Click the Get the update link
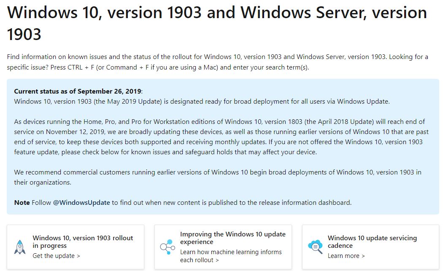The image size is (443, 271). tap(56, 256)
